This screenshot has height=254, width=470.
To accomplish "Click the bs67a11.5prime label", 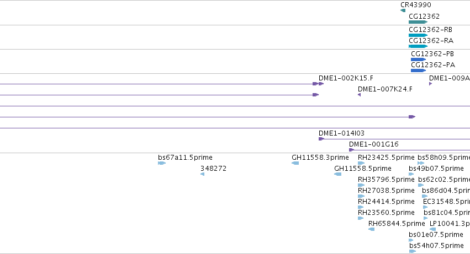I will (x=185, y=158).
